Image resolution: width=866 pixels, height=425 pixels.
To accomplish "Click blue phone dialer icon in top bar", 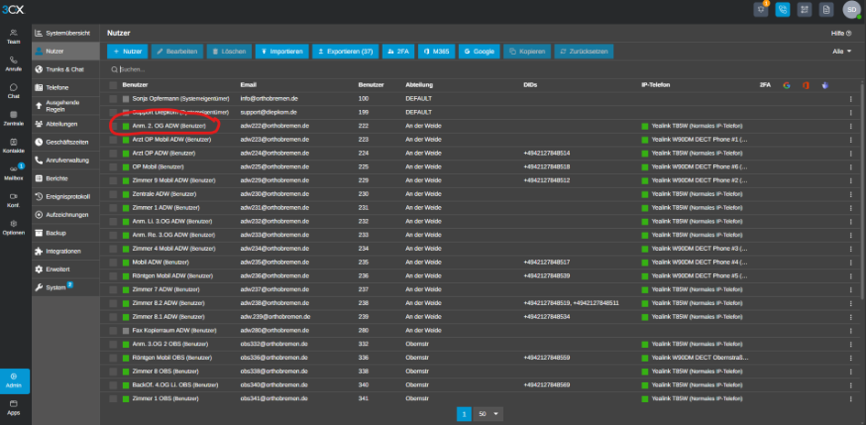I will point(783,9).
